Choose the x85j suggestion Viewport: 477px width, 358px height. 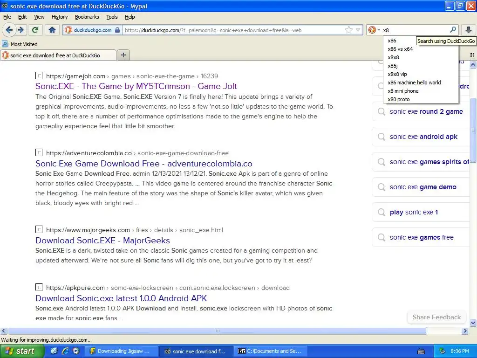click(421, 66)
